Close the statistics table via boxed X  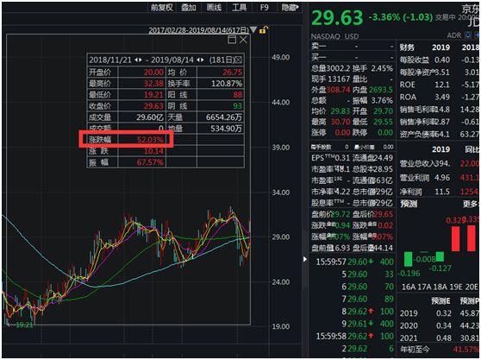coord(239,60)
